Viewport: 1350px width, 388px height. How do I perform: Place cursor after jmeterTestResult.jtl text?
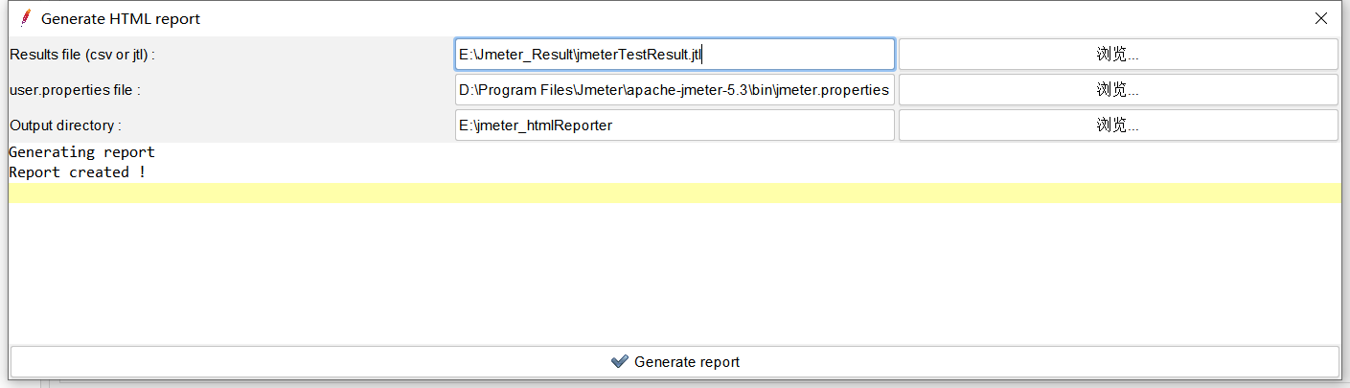[x=704, y=55]
